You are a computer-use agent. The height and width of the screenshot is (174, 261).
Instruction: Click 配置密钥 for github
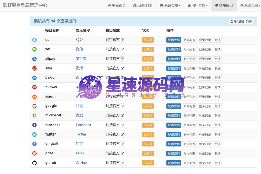pyautogui.click(x=174, y=163)
